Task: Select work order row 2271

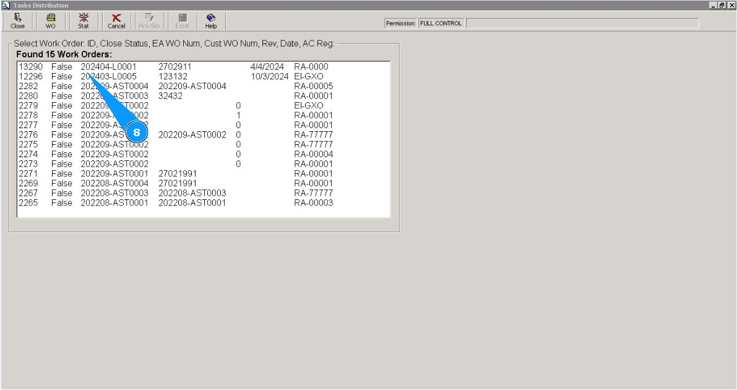Action: click(203, 173)
